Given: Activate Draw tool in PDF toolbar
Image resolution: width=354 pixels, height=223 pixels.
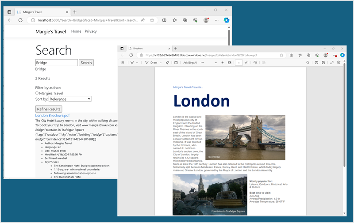Looking at the screenshot, I should coord(151,63).
